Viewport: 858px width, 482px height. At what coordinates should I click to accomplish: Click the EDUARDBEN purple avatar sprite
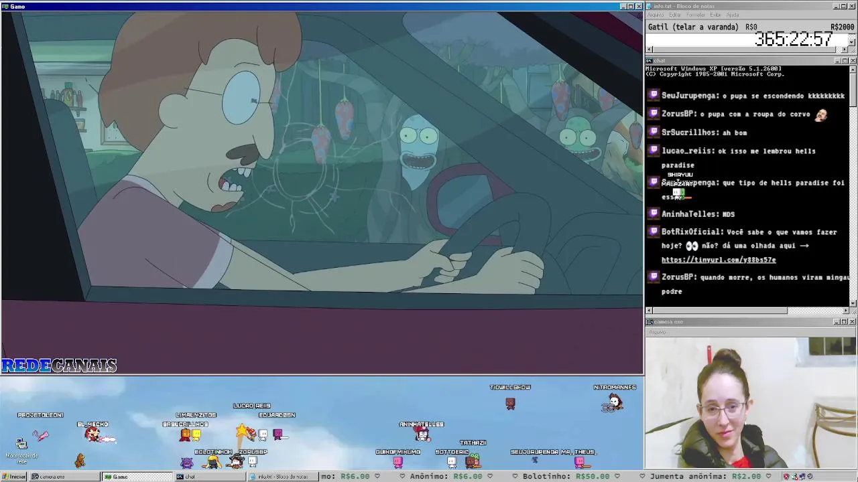(x=278, y=434)
